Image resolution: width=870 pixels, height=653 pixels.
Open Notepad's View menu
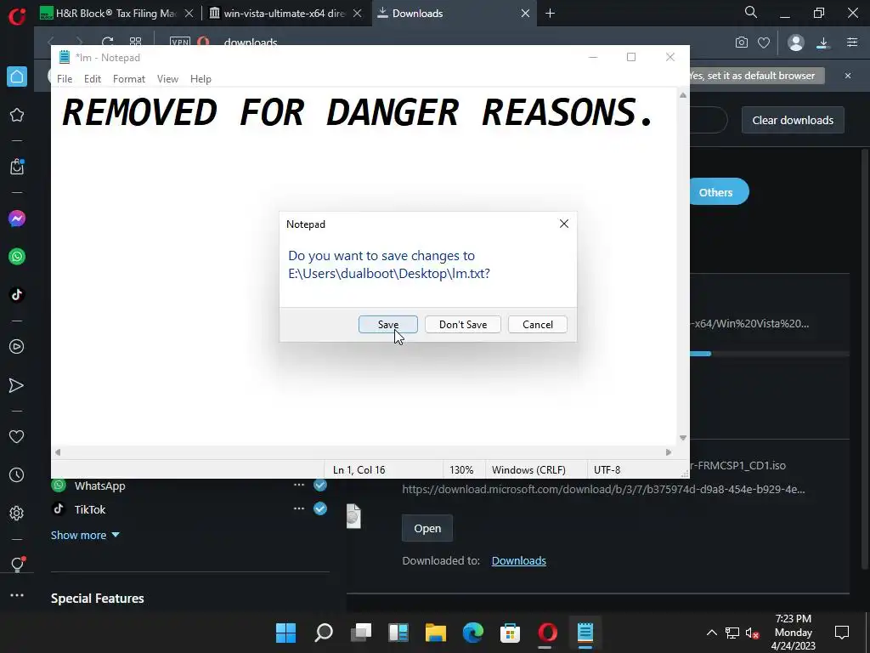click(x=167, y=79)
